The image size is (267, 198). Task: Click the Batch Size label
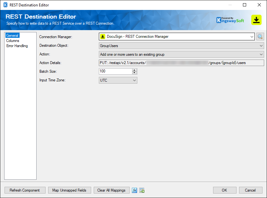(48, 71)
